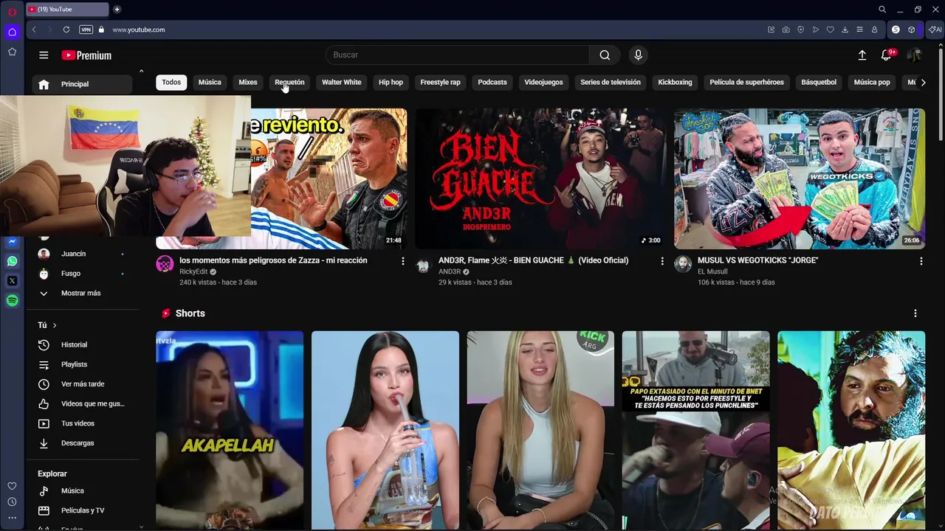This screenshot has width=945, height=531.
Task: Open Opera My Flow send icon
Action: click(x=815, y=29)
